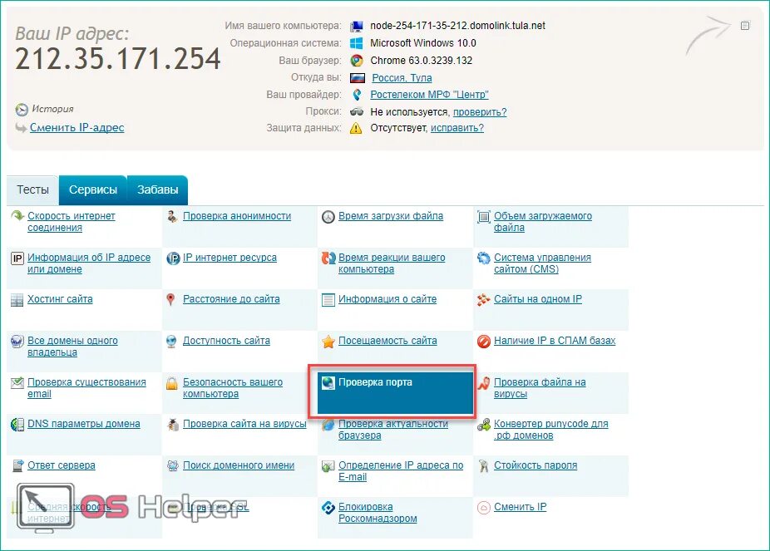Open the Россия, Тула location link
Viewport: 770px width, 551px height.
pyautogui.click(x=402, y=77)
